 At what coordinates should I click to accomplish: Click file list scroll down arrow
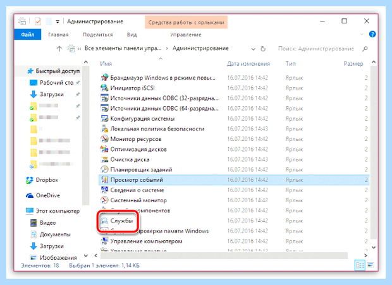coord(374,248)
